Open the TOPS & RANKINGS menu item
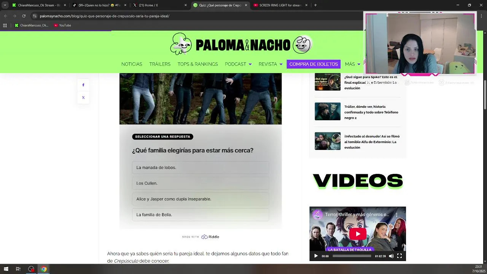Screen dimensions: 487x274 197,64
